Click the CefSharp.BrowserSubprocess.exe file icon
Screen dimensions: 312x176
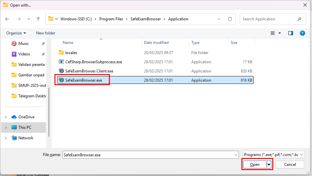[x=61, y=62]
